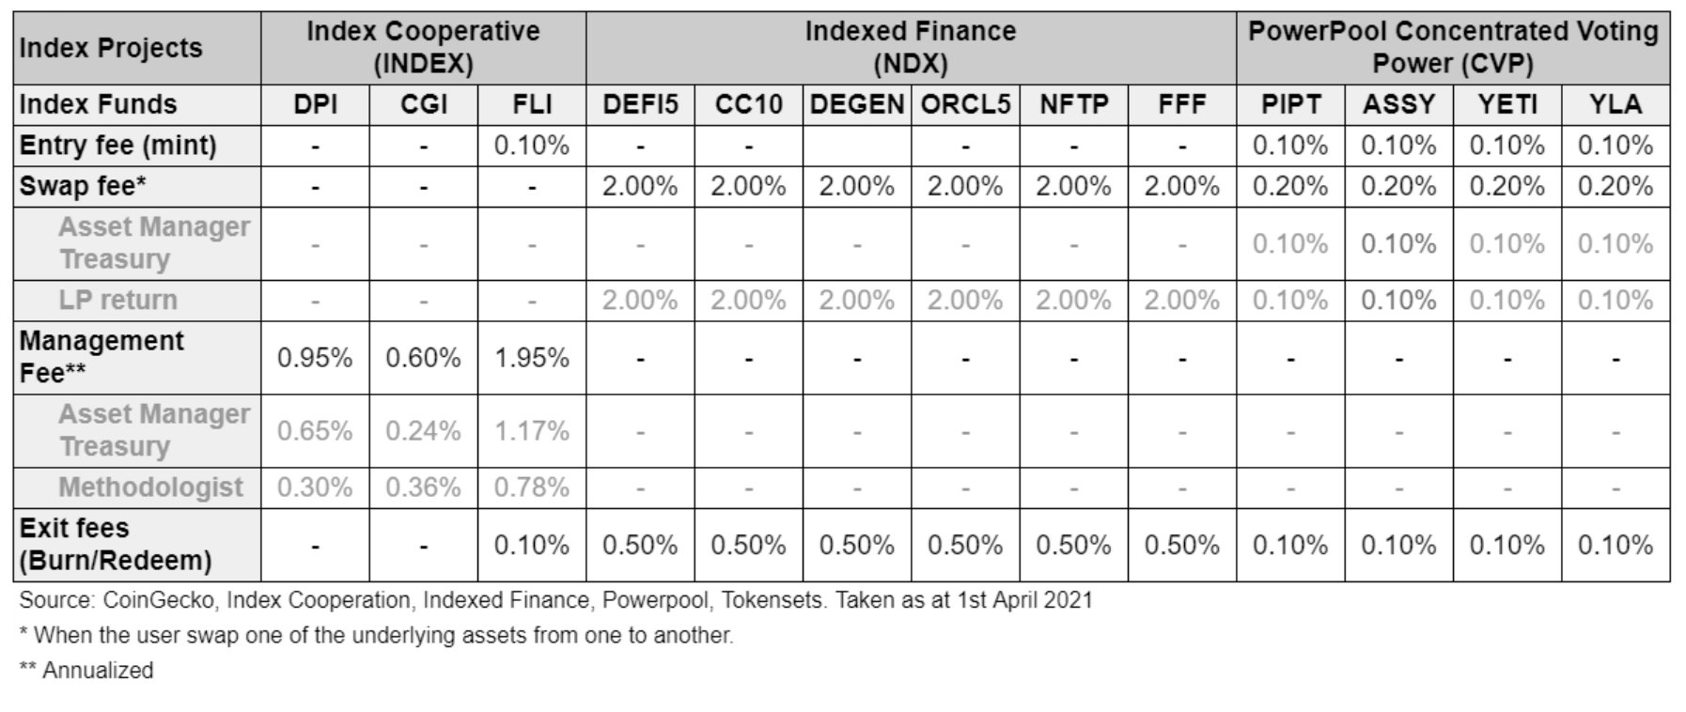Select the Swap fee* row label

click(83, 186)
